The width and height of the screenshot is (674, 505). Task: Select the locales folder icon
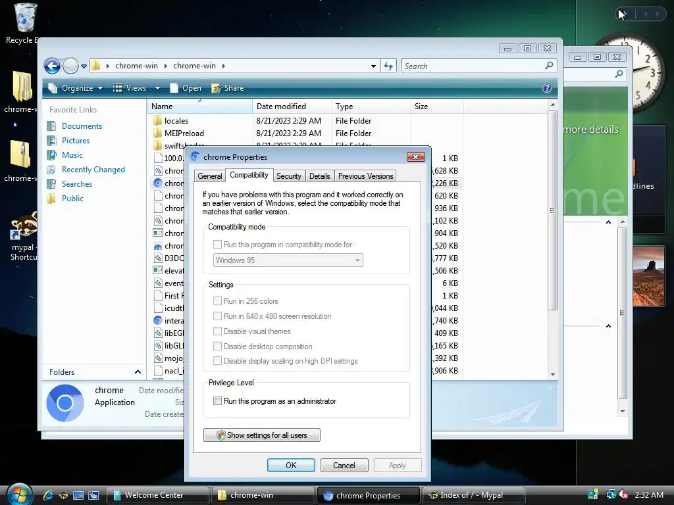[158, 121]
